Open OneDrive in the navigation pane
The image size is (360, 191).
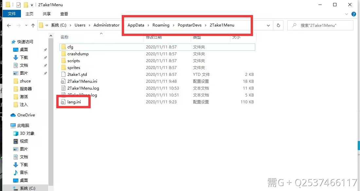(26, 115)
